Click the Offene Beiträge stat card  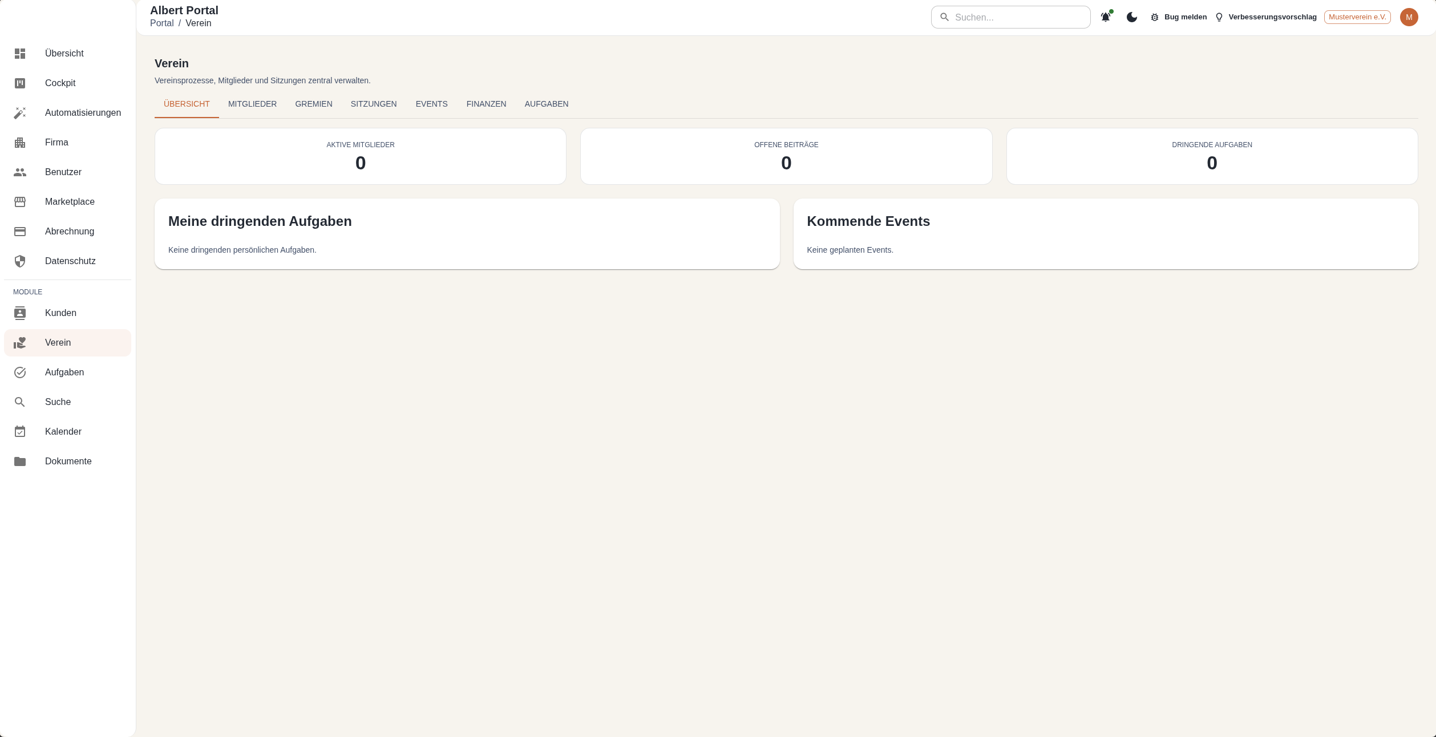point(786,156)
